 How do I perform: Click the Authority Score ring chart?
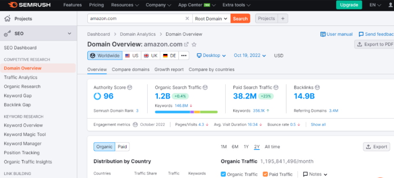(x=97, y=96)
